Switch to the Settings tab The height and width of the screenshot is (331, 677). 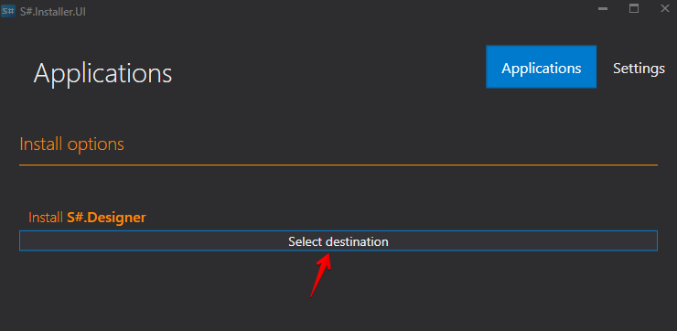tap(639, 69)
